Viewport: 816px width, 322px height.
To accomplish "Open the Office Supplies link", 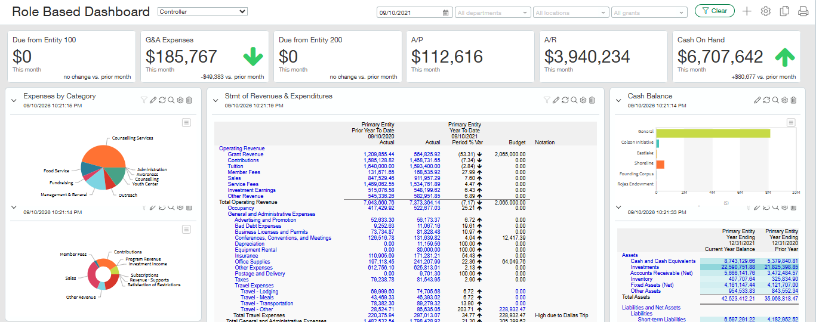I will tap(253, 262).
